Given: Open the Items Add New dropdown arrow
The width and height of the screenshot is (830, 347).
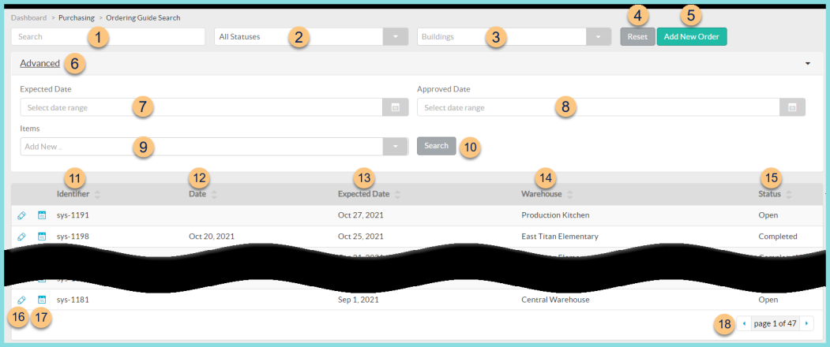Looking at the screenshot, I should (x=396, y=147).
